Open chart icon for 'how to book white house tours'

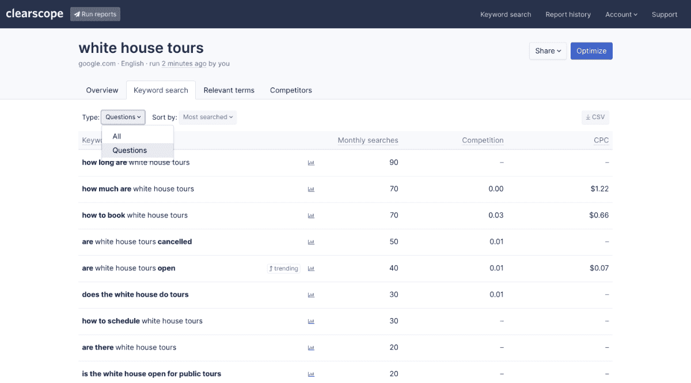(311, 216)
